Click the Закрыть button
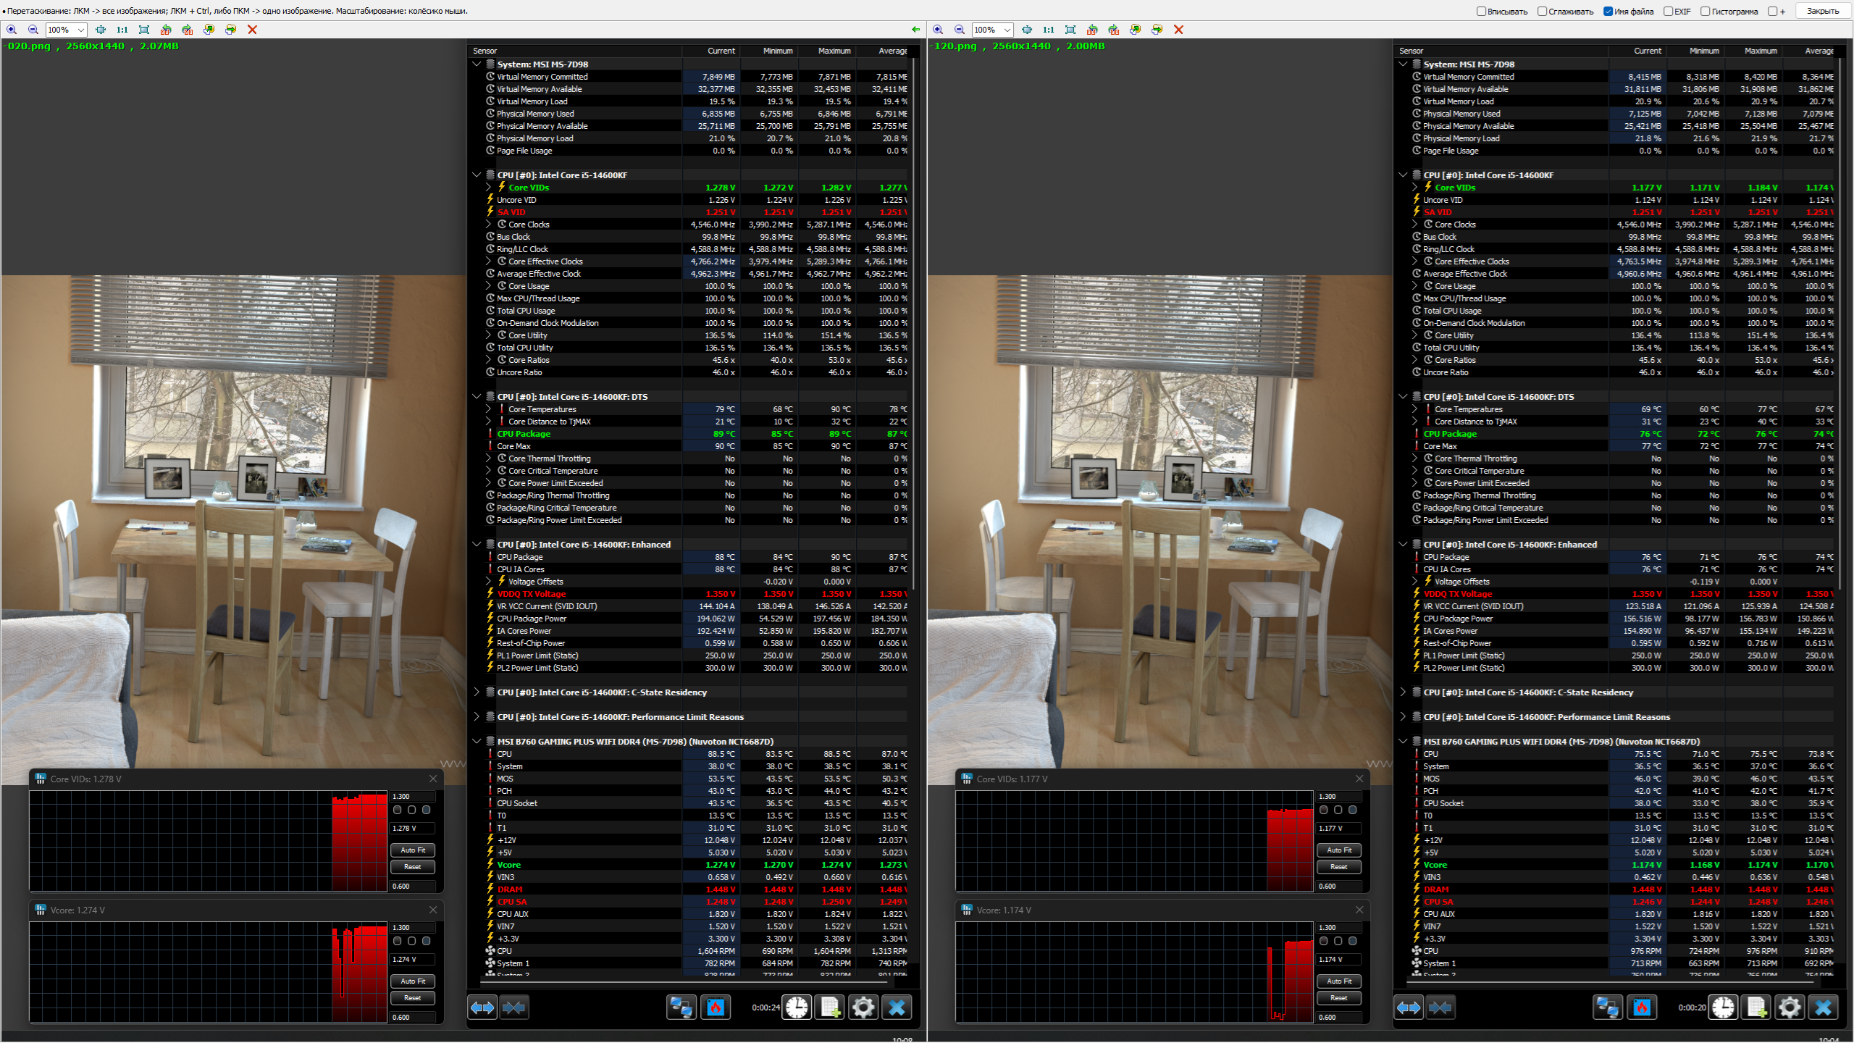 point(1822,11)
